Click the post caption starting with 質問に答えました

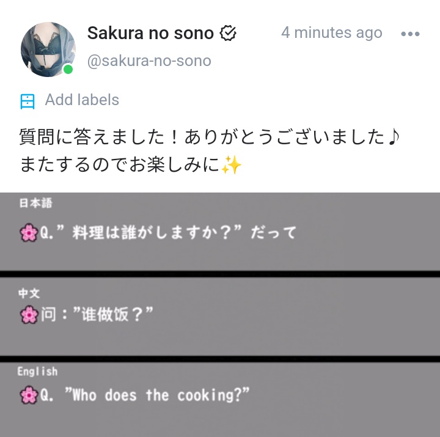(210, 151)
